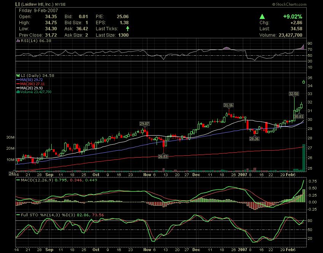Click the latest gap-up candlestick near 34.5
This screenshot has width=323, height=253.
(x=304, y=82)
